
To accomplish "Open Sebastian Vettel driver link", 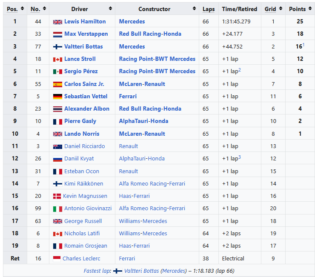I will [86, 97].
